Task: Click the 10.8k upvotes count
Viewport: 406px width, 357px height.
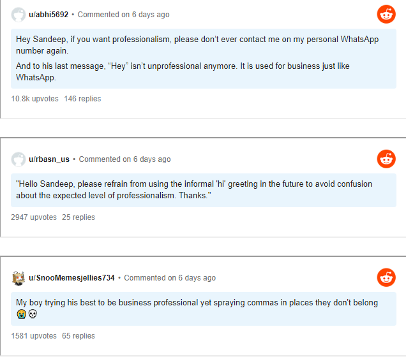Action: (34, 99)
